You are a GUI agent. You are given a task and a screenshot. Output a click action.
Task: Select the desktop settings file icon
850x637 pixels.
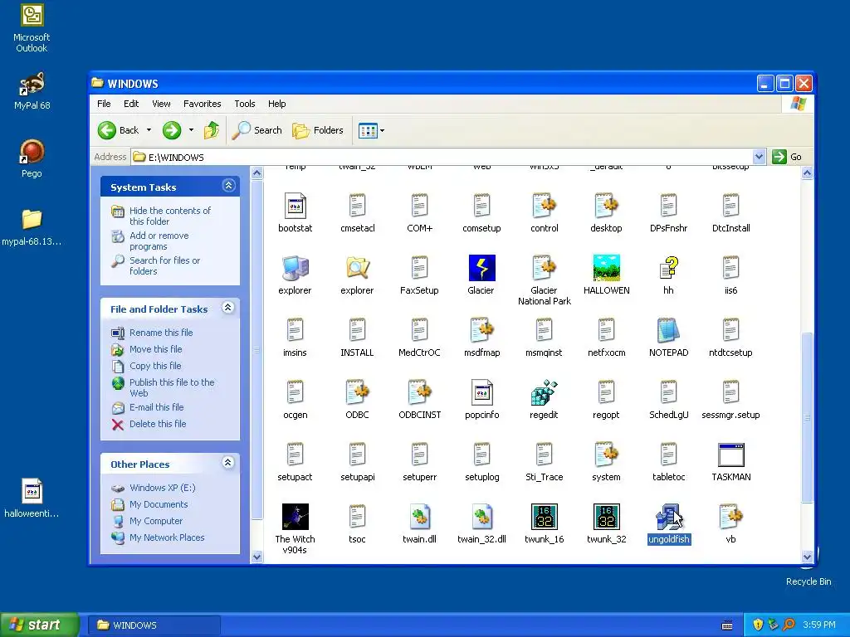click(606, 206)
